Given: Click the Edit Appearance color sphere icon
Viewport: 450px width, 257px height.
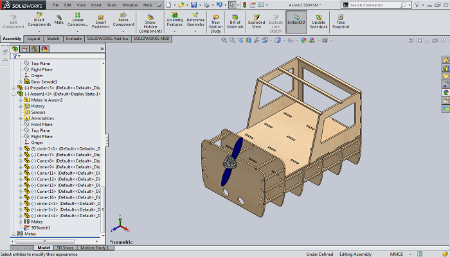Looking at the screenshot, I should click(303, 40).
